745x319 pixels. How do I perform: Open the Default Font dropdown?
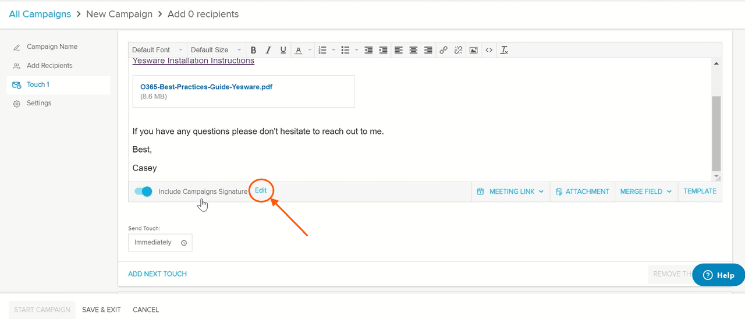point(157,50)
